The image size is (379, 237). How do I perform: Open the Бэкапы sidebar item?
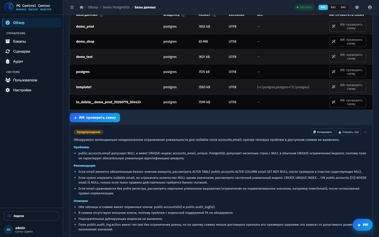(32, 41)
